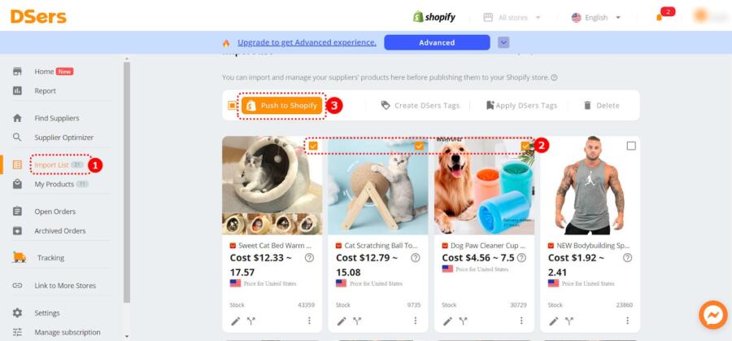Open the notification bell icon
The height and width of the screenshot is (341, 732).
coord(659,17)
